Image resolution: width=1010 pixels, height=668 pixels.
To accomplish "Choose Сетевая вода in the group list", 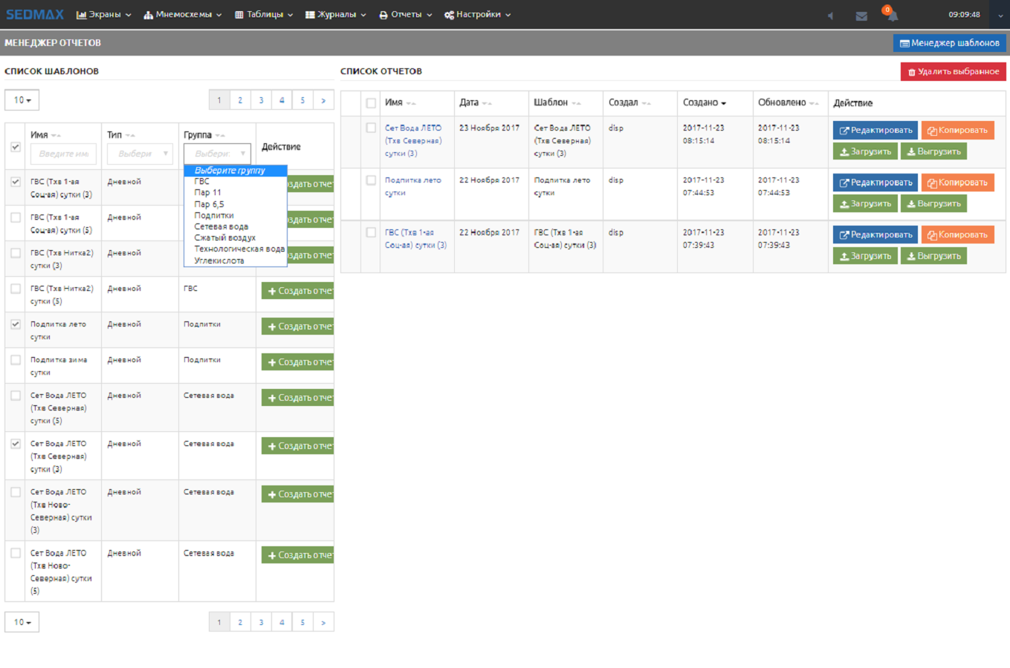I will (221, 226).
